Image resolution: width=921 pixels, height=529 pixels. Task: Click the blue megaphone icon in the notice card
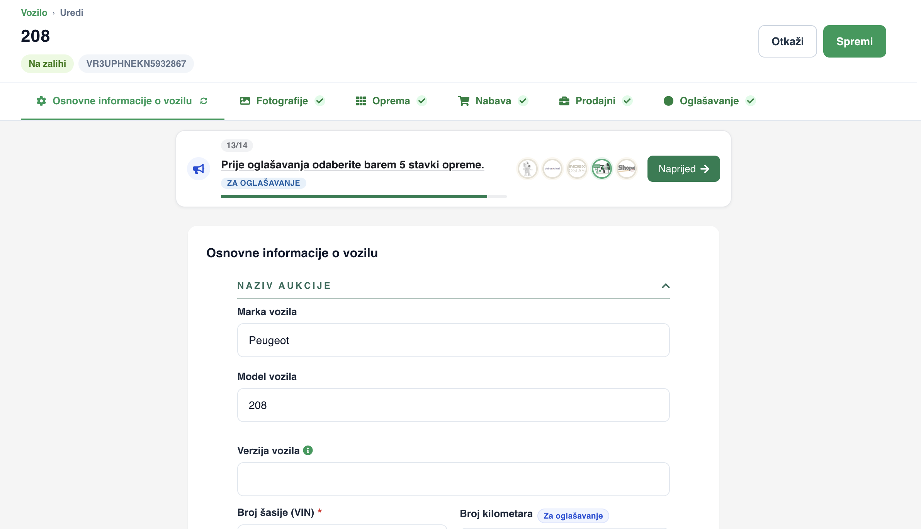point(199,169)
